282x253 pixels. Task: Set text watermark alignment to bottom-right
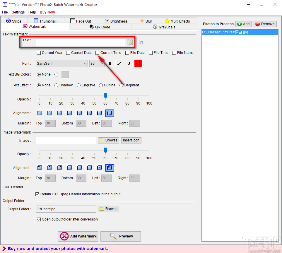pos(90,113)
